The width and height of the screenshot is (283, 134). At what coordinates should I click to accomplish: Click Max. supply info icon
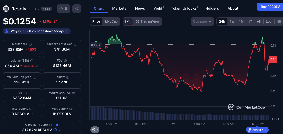pyautogui.click(x=71, y=109)
